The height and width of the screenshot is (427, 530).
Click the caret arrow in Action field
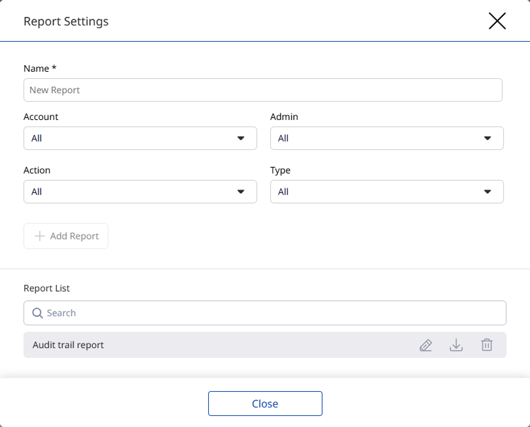pyautogui.click(x=241, y=192)
